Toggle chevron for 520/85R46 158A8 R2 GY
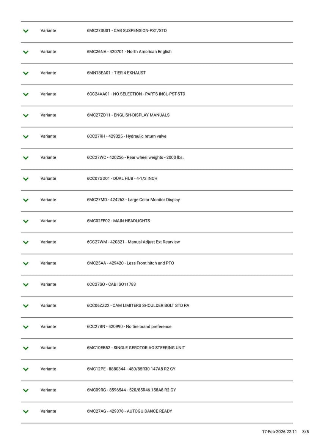 [x=26, y=390]
